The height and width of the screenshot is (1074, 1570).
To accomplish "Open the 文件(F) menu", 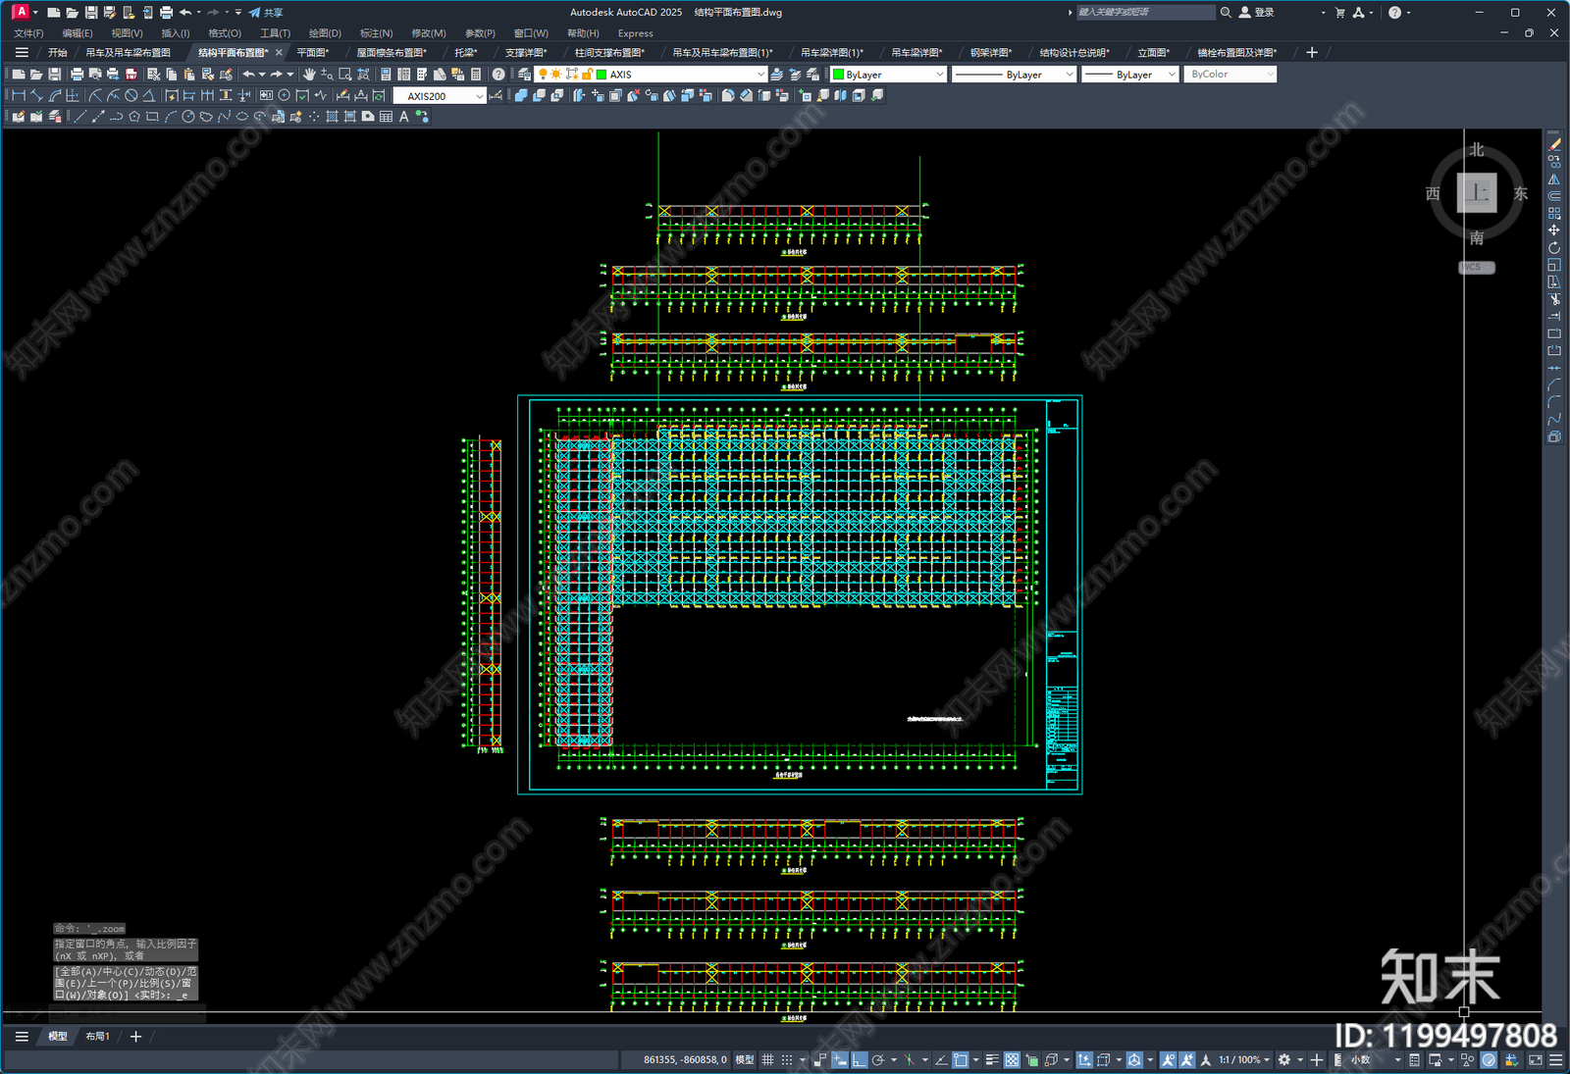I will tap(28, 33).
